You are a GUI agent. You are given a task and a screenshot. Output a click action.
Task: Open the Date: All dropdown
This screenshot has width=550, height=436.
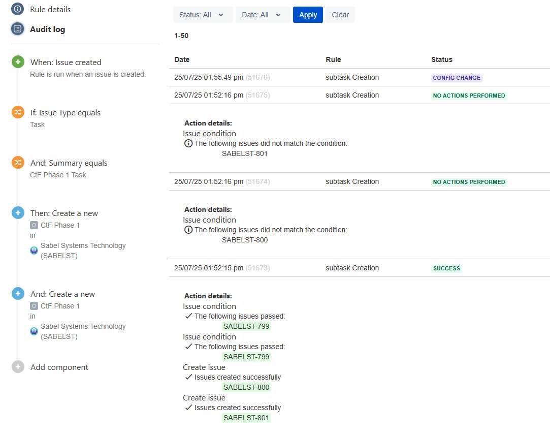point(263,15)
